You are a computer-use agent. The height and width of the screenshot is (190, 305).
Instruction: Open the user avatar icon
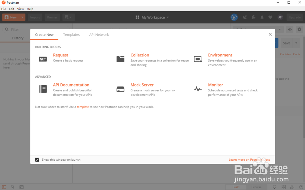(x=280, y=17)
